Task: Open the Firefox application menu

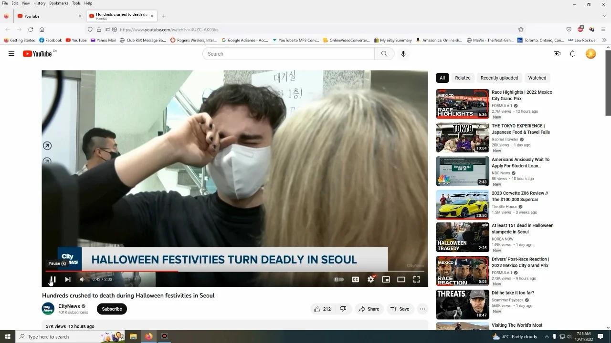Action: pos(603,30)
